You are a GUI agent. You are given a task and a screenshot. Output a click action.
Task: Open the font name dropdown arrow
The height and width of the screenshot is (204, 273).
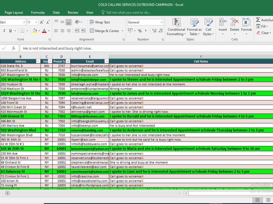[24, 22]
